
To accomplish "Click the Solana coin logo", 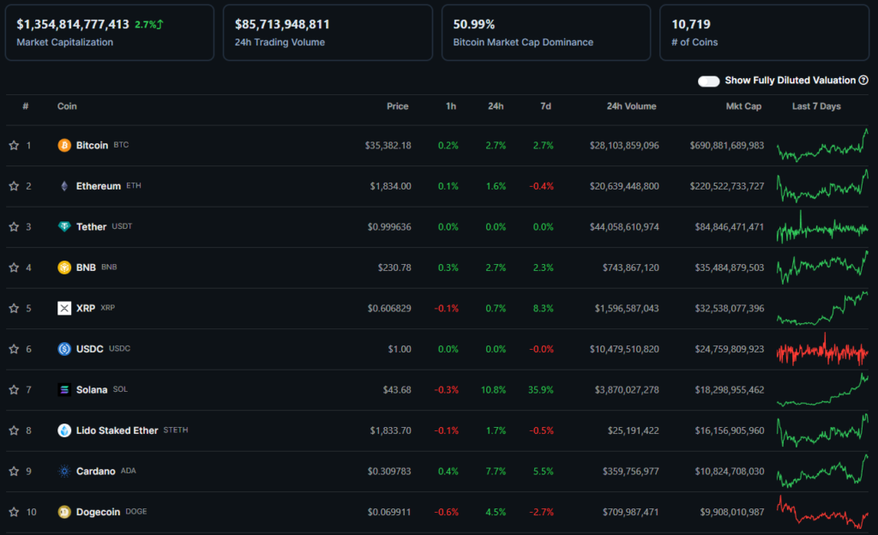I will click(64, 389).
